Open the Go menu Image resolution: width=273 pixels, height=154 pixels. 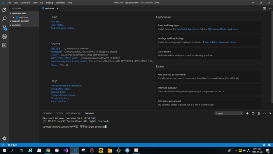point(42,3)
